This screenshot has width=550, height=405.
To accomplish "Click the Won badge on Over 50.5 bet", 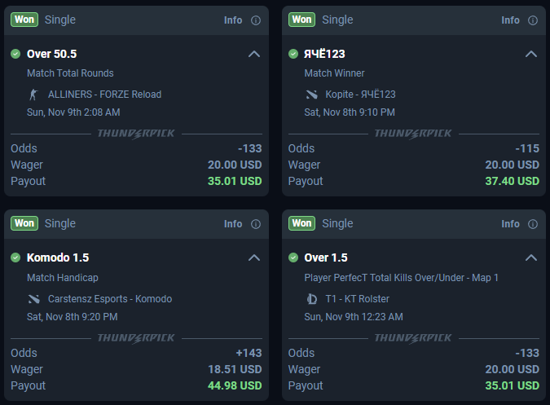I will click(24, 20).
